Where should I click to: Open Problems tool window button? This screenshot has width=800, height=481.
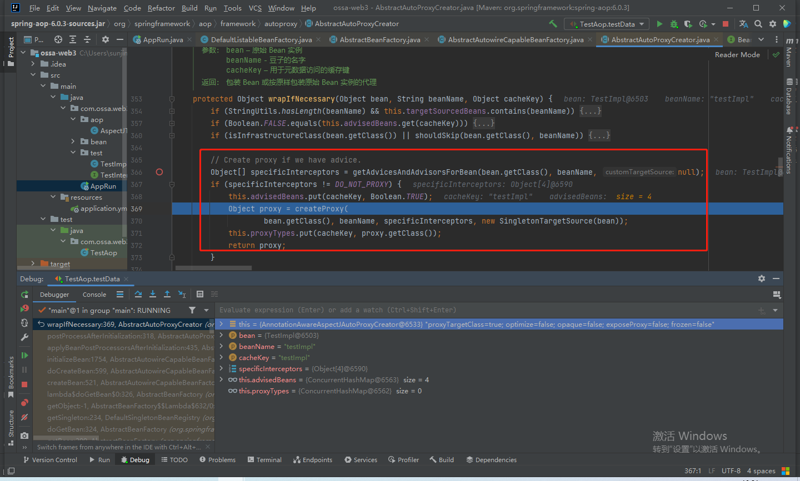[x=217, y=460]
